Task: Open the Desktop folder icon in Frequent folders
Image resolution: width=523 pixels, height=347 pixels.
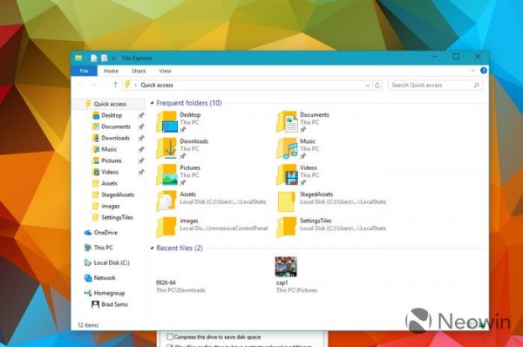Action: tap(166, 122)
